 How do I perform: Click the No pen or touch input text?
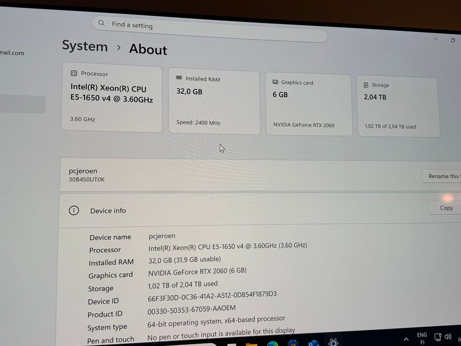[x=221, y=334]
